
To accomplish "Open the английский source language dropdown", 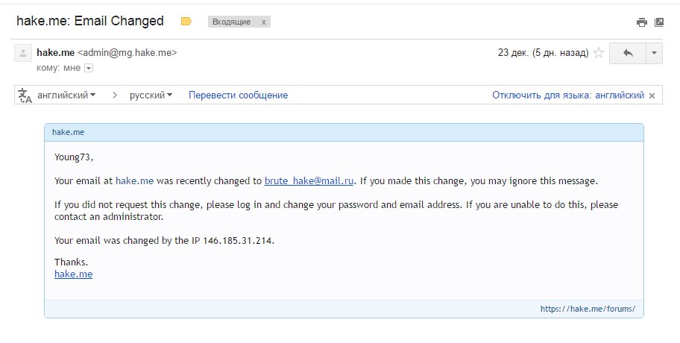I will 66,95.
